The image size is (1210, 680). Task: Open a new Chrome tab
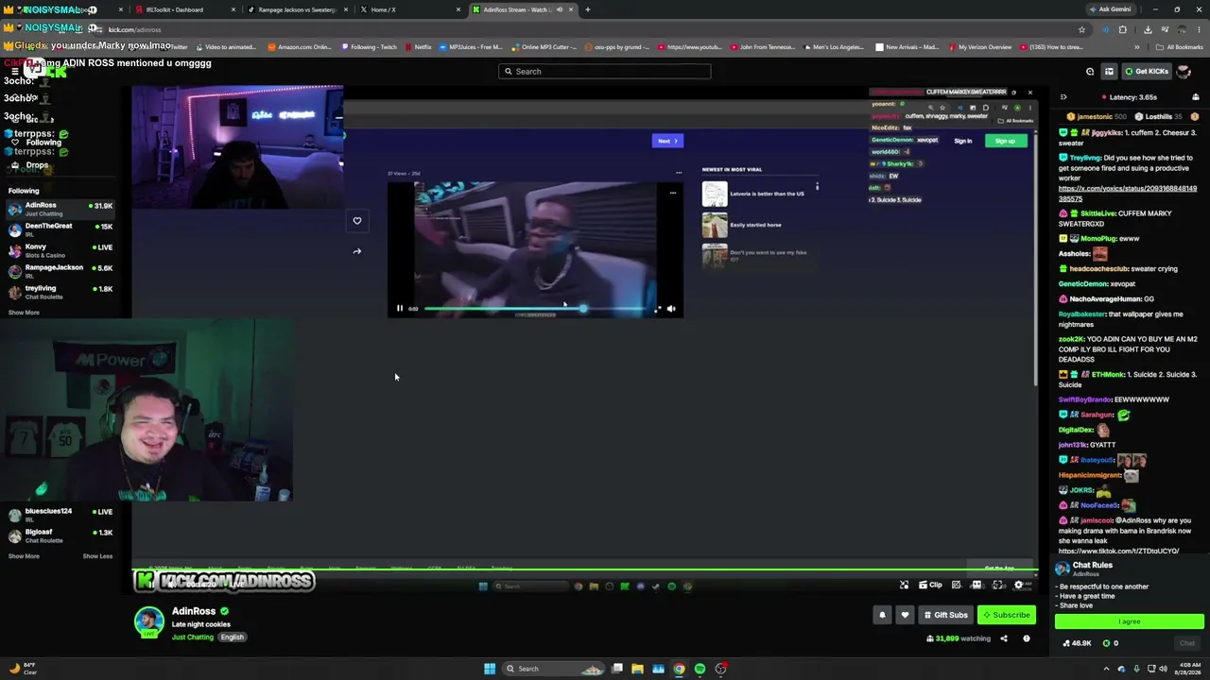(588, 9)
